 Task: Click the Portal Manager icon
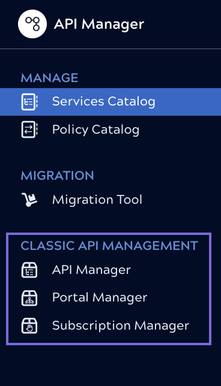pos(29,298)
